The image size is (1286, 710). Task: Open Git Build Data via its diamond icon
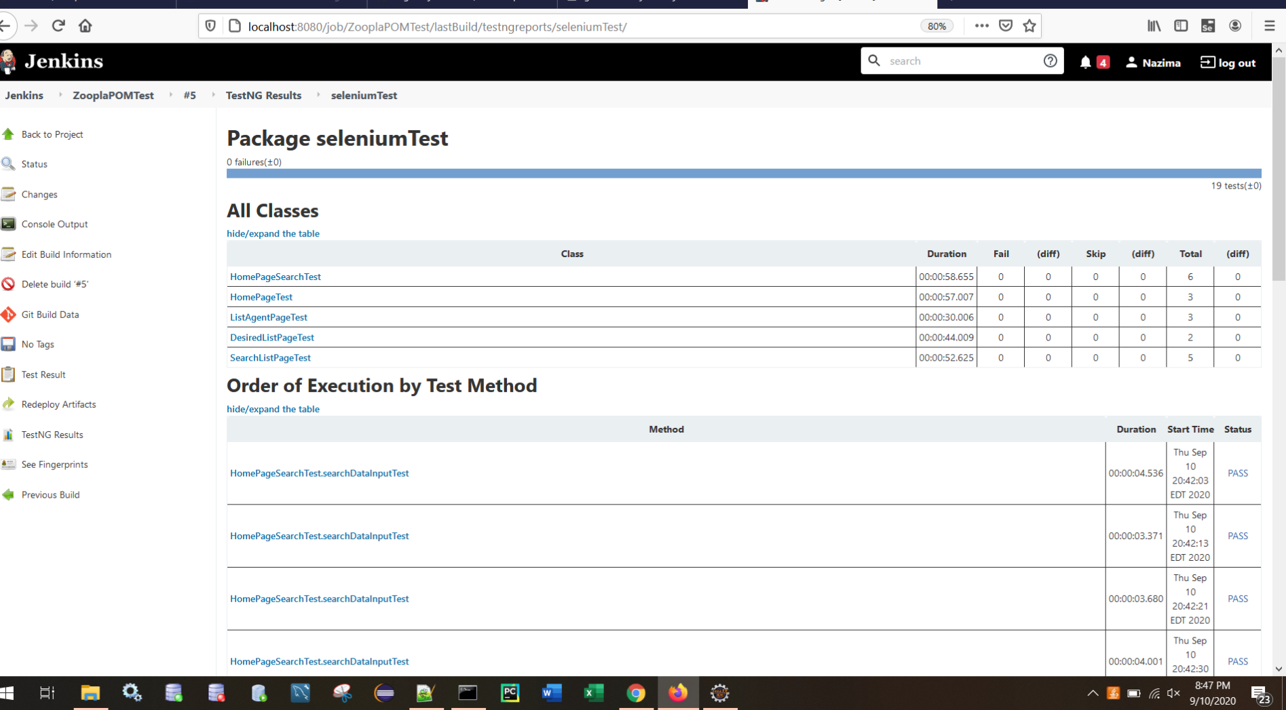point(9,314)
